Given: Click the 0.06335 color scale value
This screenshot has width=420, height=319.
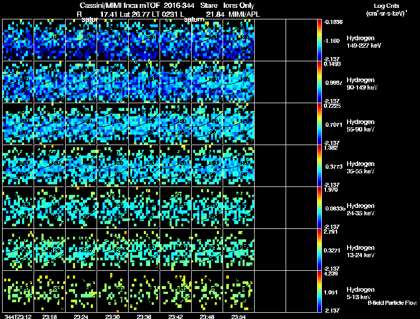Looking at the screenshot, I should click(x=335, y=208).
